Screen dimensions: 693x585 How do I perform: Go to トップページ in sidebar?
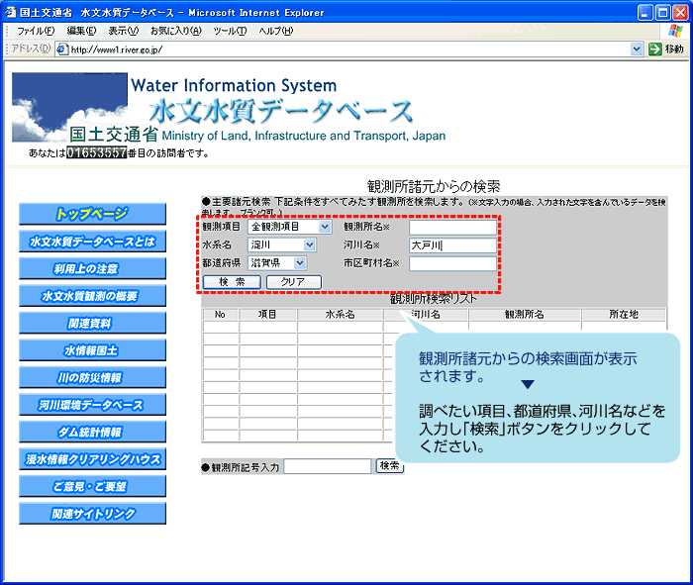tap(92, 214)
